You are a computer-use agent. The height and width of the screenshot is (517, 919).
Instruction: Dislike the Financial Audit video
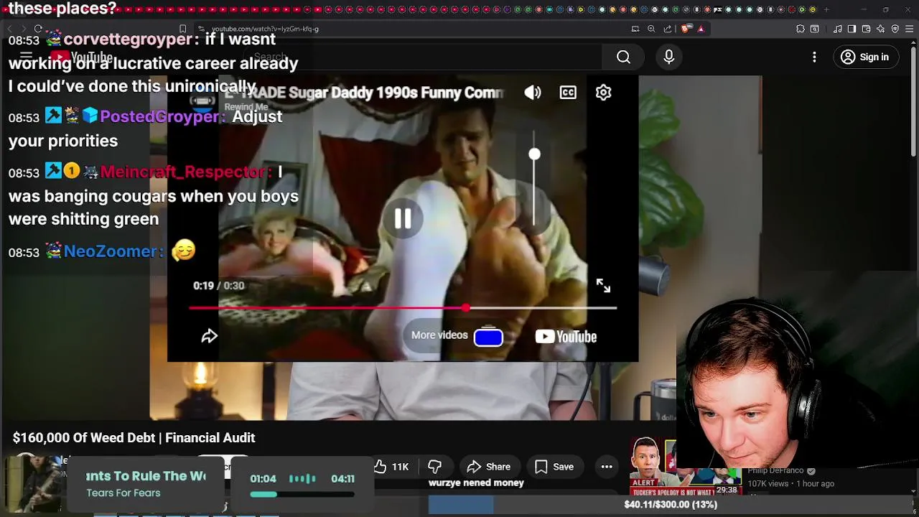tap(434, 467)
